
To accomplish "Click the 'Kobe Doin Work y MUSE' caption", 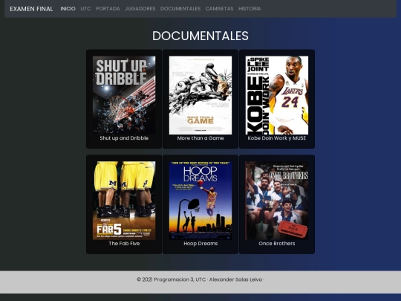I will 277,138.
